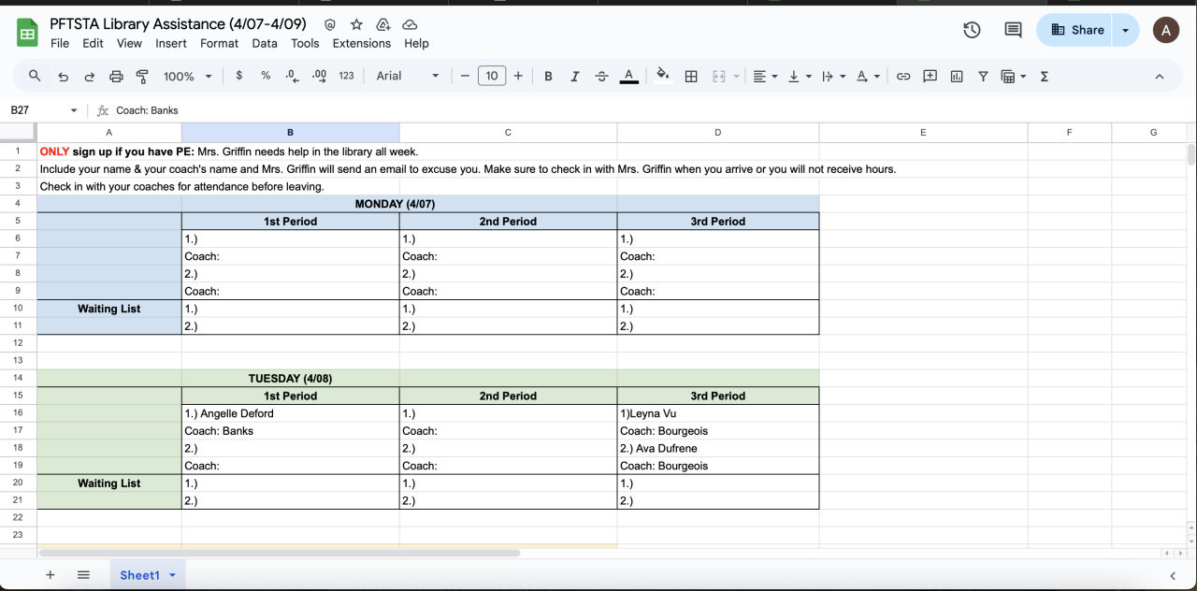Format as currency with dollar icon

pos(239,76)
